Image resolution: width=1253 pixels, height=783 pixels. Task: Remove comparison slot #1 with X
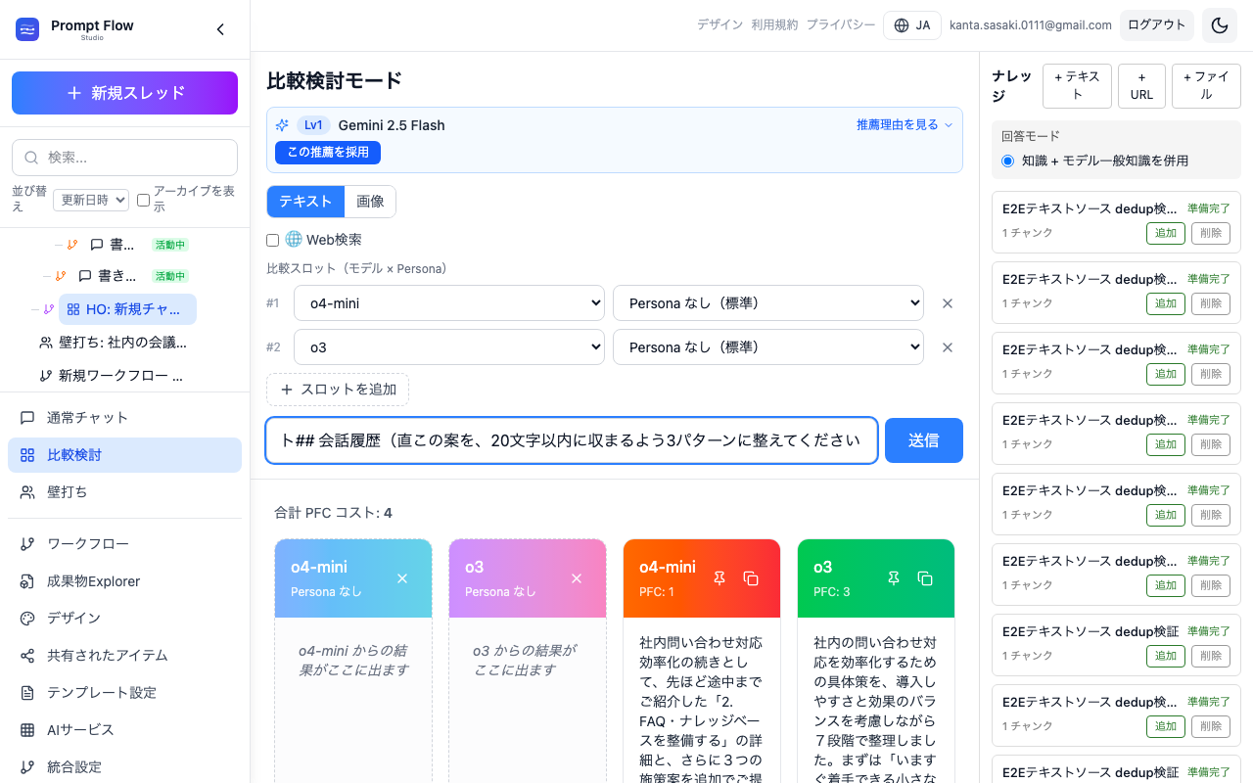948,303
